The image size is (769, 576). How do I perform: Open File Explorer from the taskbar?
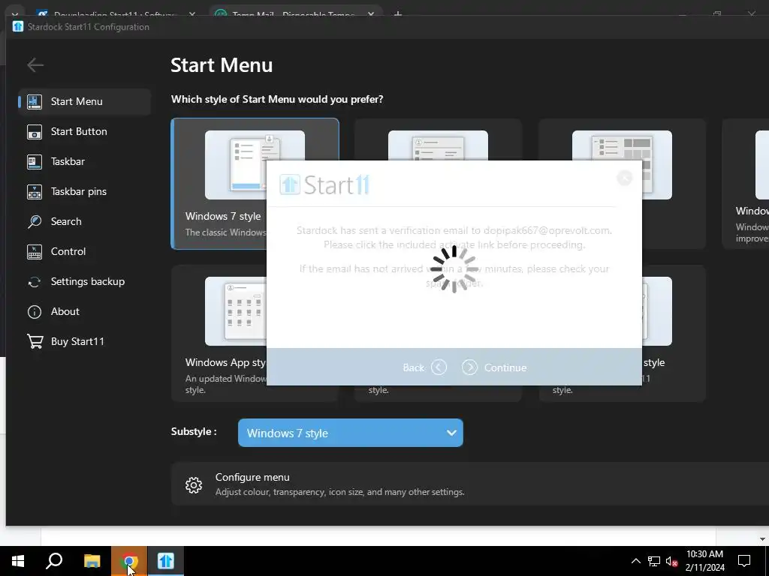pos(92,561)
